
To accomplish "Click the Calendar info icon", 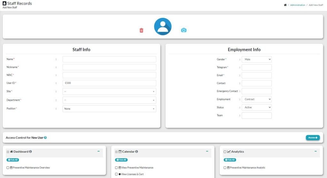I will click(136, 152).
